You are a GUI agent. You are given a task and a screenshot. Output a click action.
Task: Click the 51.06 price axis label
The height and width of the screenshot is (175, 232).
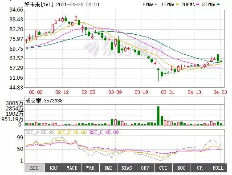pyautogui.click(x=16, y=78)
